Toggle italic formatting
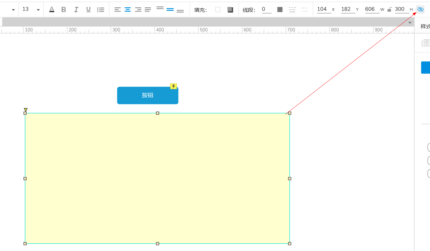Screen dimensions: 430x251 [x=76, y=9]
